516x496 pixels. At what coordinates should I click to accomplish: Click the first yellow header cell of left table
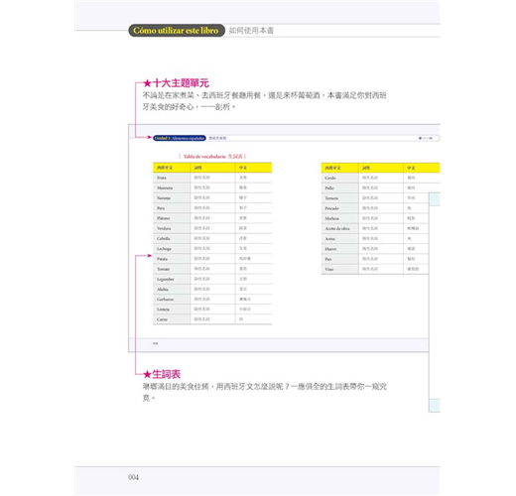[172, 168]
